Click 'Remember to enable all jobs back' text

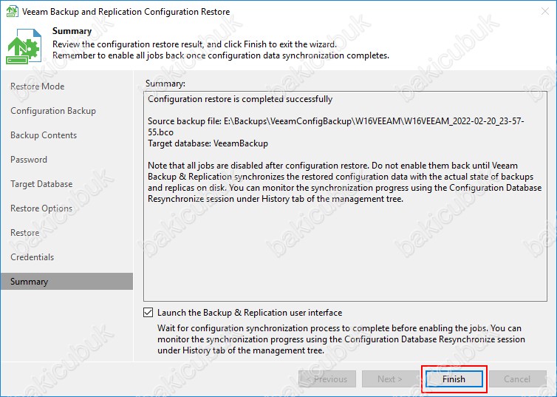tap(221, 55)
